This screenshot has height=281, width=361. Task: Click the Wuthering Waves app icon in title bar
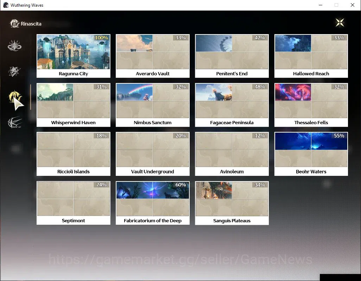pos(6,5)
